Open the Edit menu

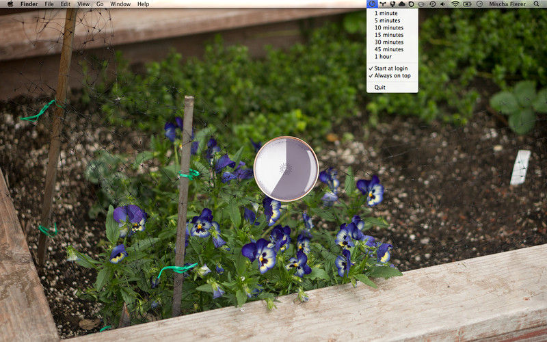click(65, 4)
